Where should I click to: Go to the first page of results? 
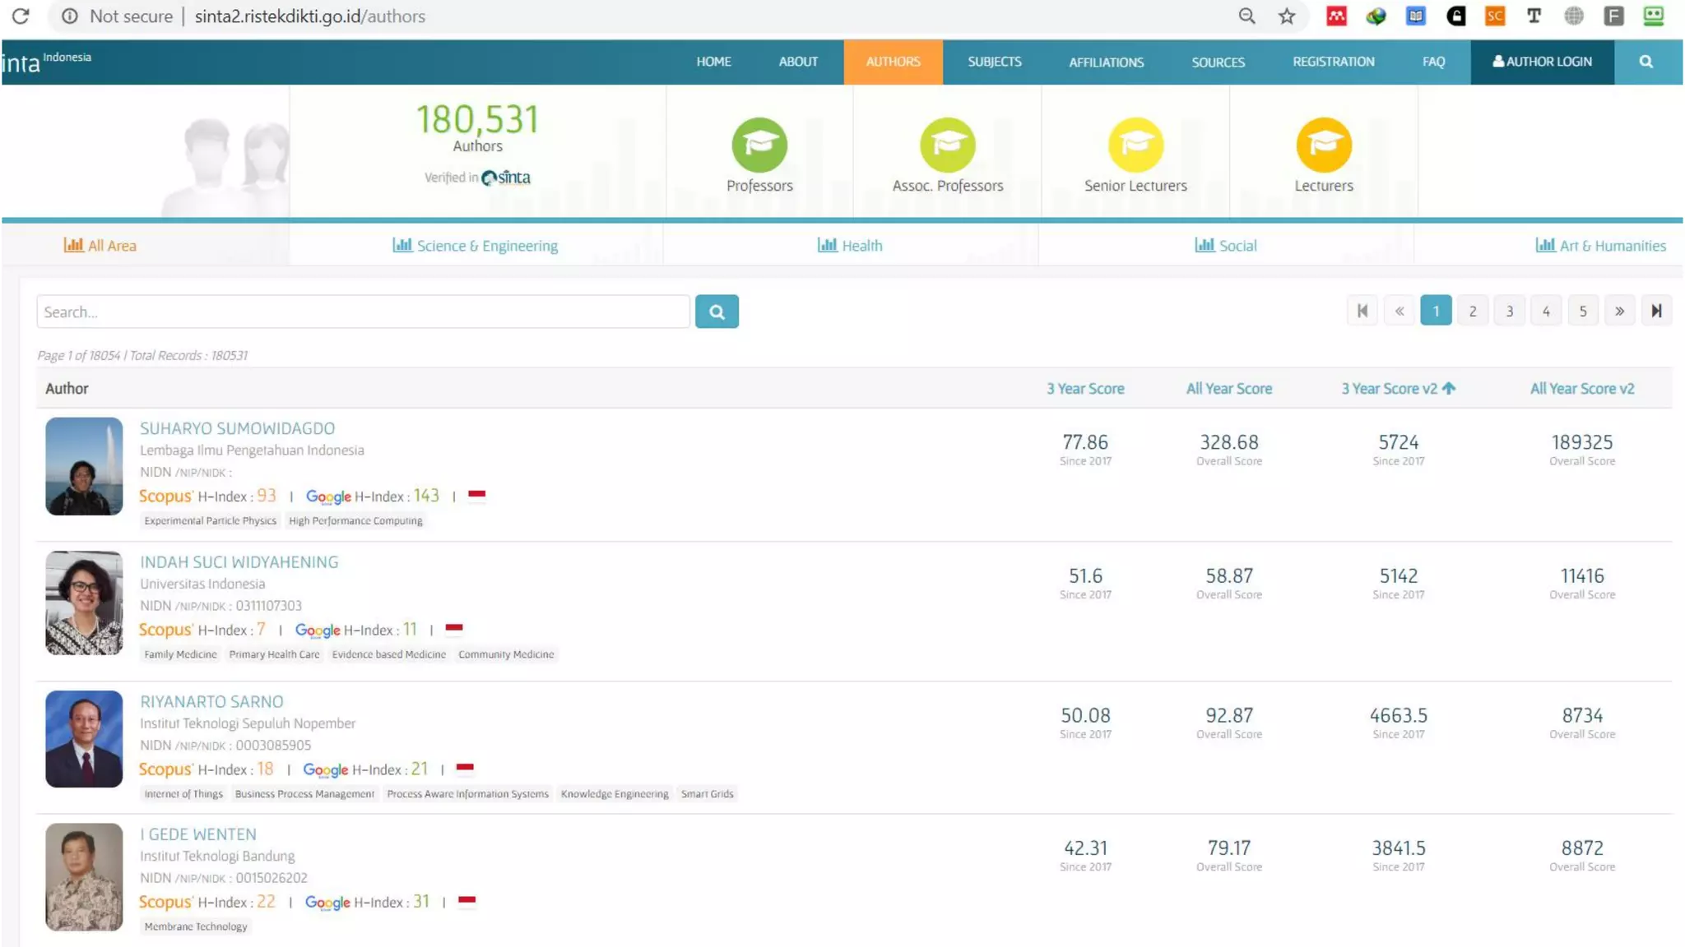coord(1362,311)
